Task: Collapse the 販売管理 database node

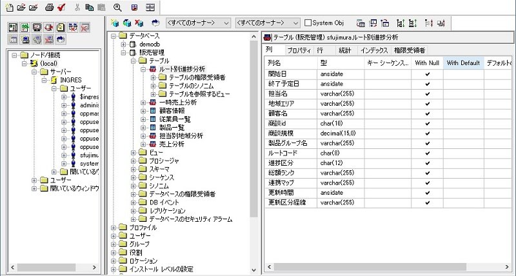Action: pyautogui.click(x=123, y=52)
